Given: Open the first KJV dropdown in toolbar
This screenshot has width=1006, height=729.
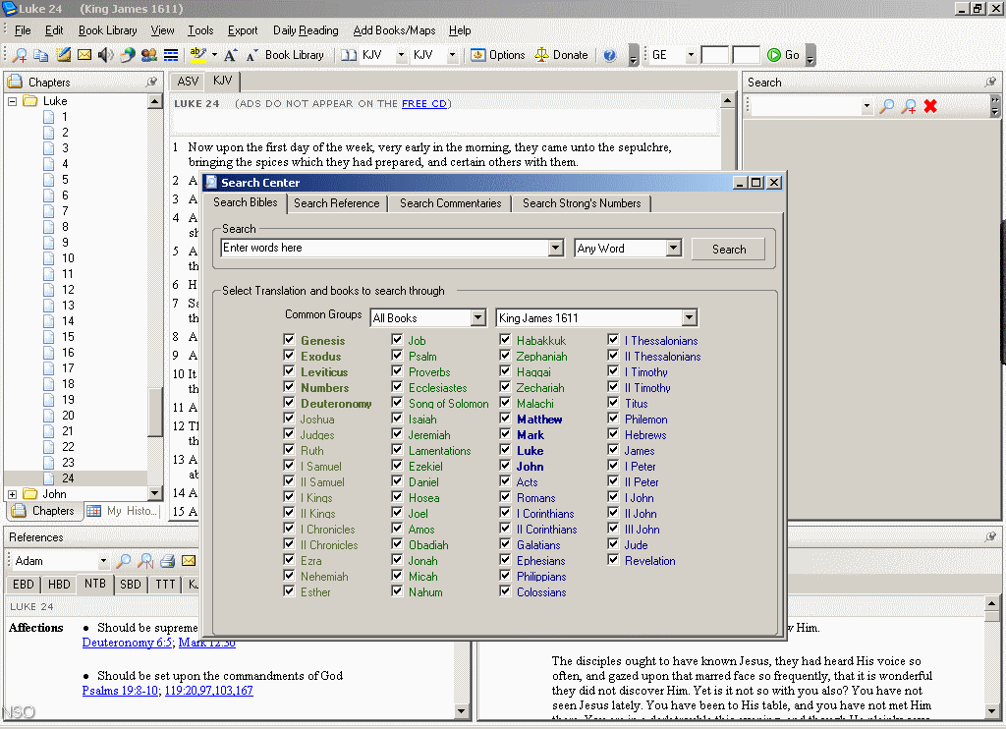Looking at the screenshot, I should 401,55.
